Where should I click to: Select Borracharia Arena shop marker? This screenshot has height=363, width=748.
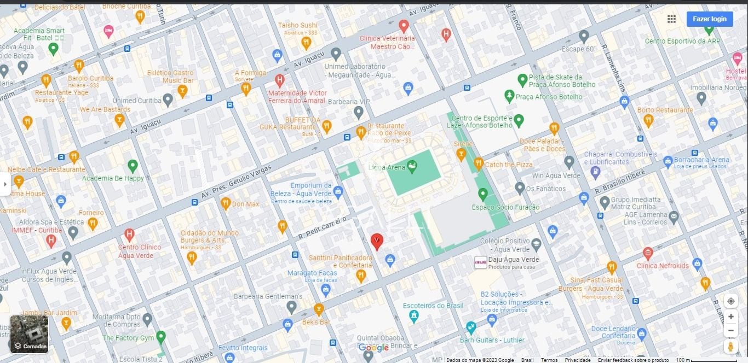point(668,162)
